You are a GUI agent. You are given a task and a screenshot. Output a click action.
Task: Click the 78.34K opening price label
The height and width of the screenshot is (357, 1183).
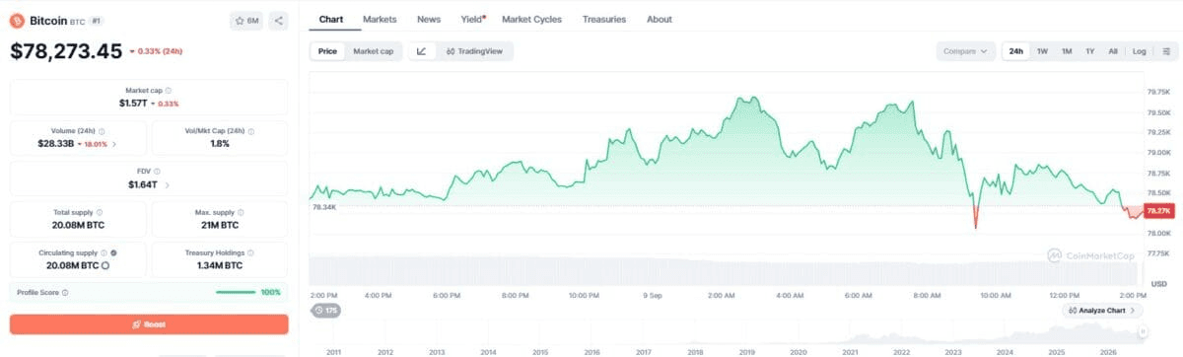coord(323,207)
